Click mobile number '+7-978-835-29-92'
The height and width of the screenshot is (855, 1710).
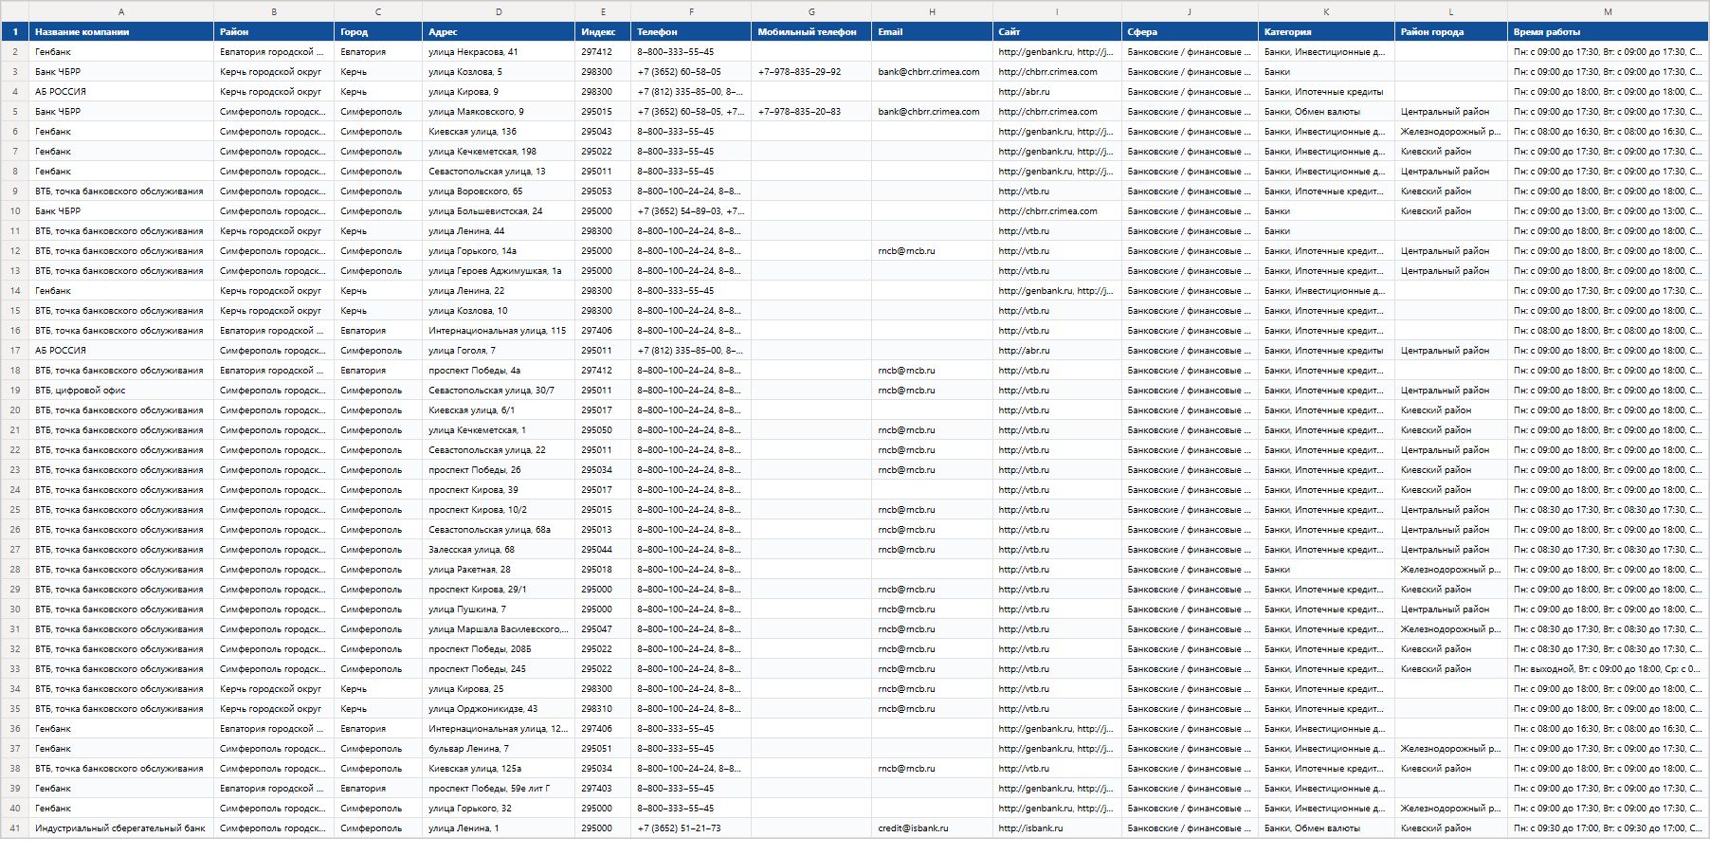click(x=811, y=72)
